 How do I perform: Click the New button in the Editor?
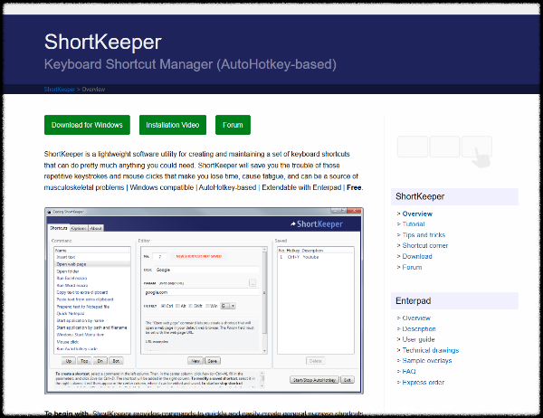point(195,361)
